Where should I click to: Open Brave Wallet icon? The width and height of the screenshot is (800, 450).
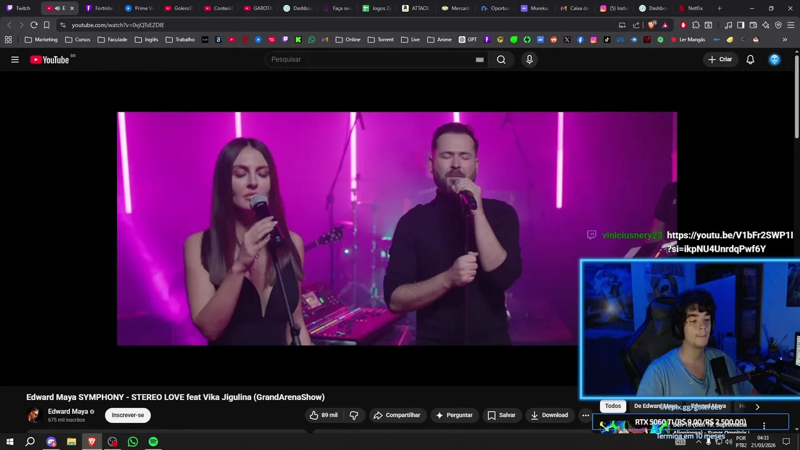point(753,25)
